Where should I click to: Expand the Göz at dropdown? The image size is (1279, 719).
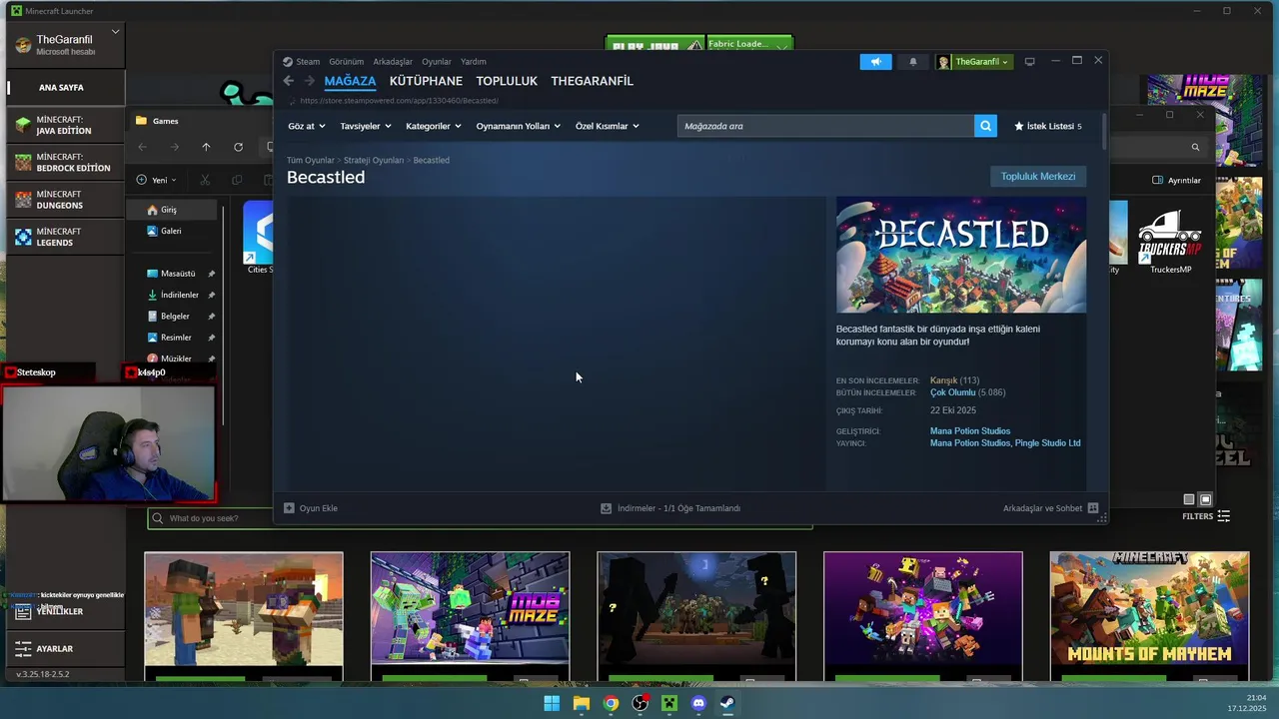pos(306,126)
